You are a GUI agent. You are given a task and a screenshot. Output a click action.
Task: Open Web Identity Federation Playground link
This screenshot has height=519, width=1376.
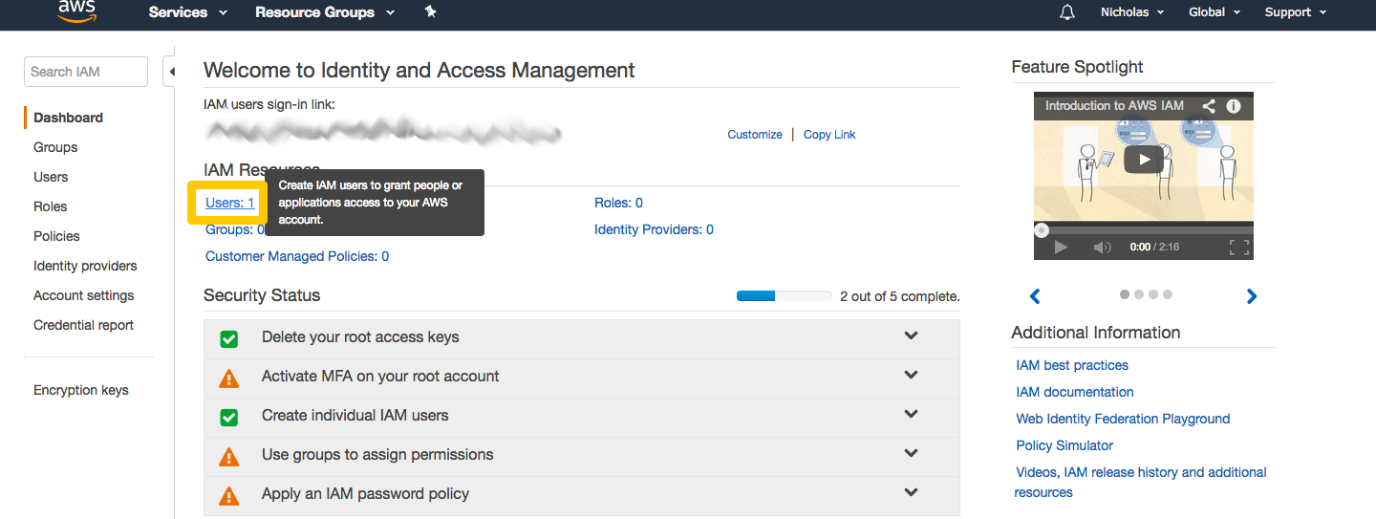pos(1123,419)
